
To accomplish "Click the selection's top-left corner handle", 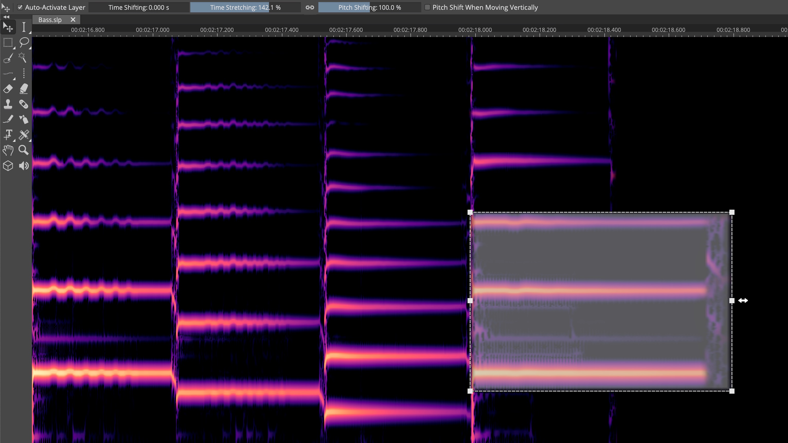I will (x=470, y=212).
